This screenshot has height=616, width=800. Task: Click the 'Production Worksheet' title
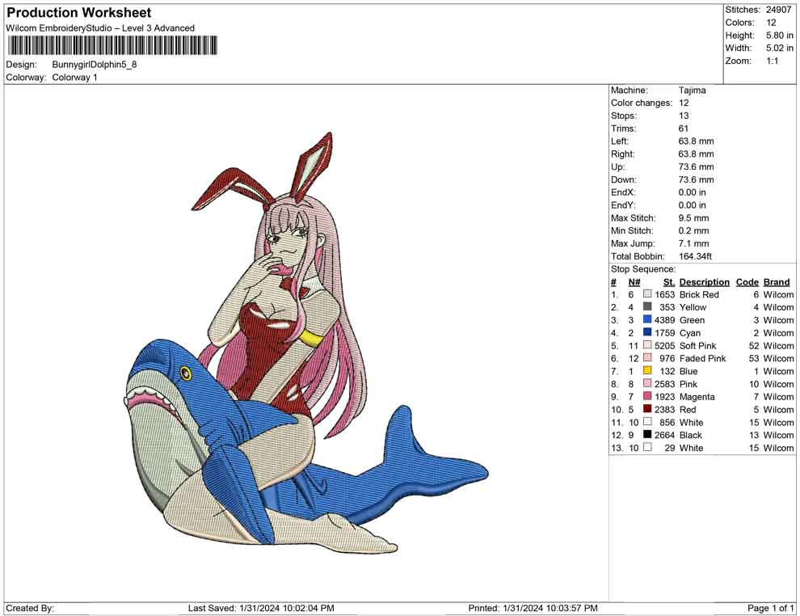(79, 13)
